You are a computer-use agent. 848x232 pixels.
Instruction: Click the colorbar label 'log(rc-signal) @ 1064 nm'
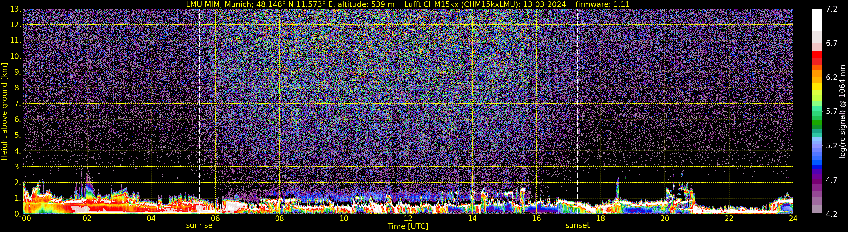point(842,112)
